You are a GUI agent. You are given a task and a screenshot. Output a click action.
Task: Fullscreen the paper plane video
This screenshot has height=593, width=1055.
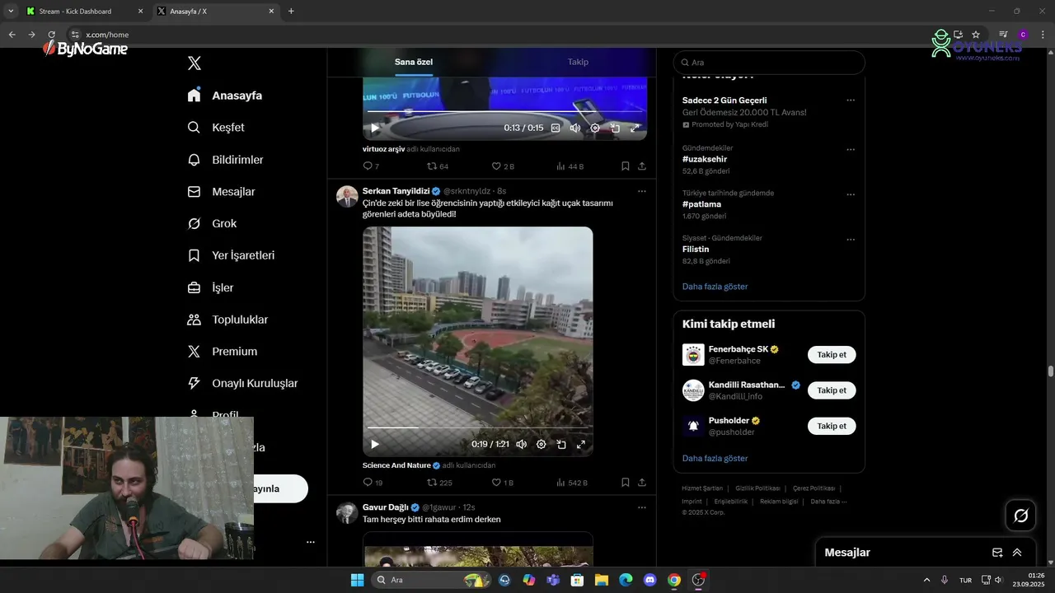581,444
